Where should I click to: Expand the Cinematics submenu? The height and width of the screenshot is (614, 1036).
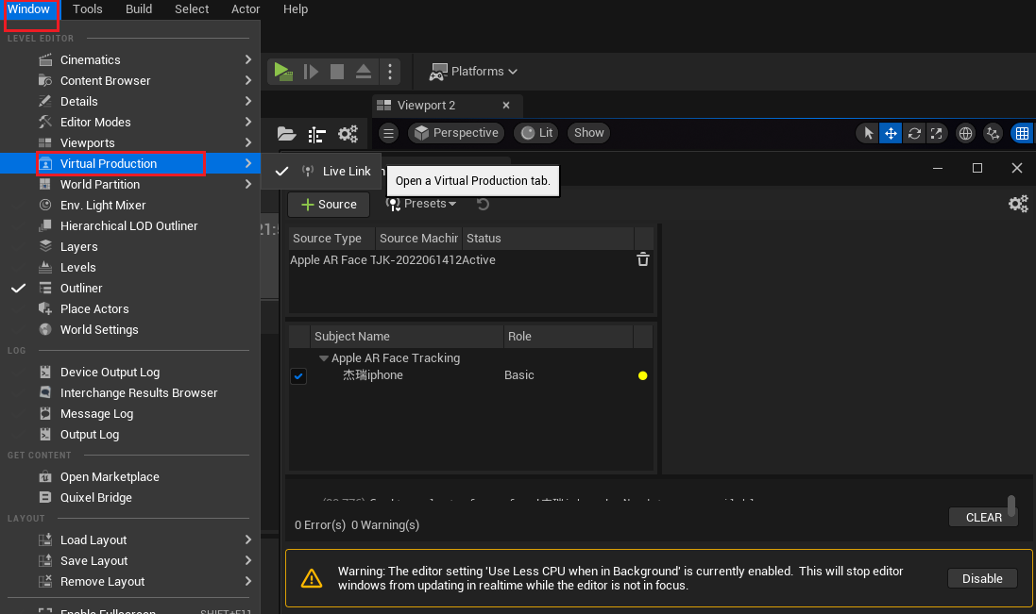click(130, 60)
